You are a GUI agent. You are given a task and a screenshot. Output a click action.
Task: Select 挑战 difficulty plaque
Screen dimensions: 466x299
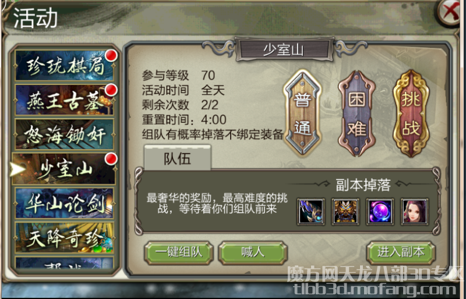[x=411, y=113]
